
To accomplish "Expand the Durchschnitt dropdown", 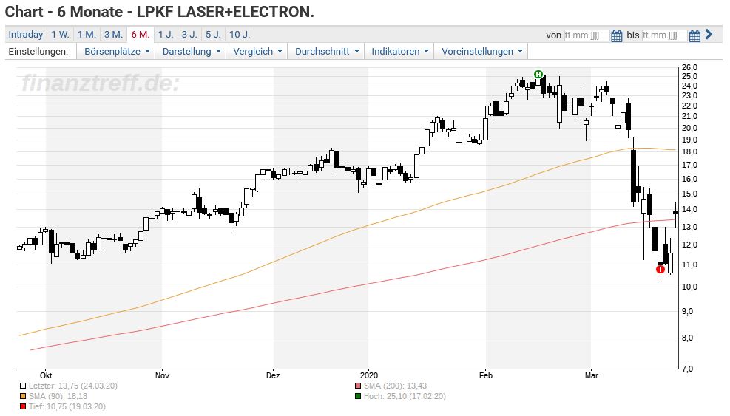I will click(x=327, y=51).
